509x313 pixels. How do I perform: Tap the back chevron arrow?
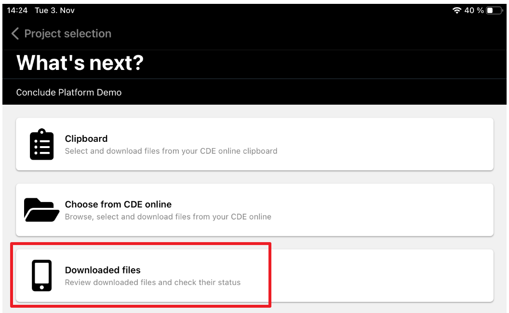15,33
